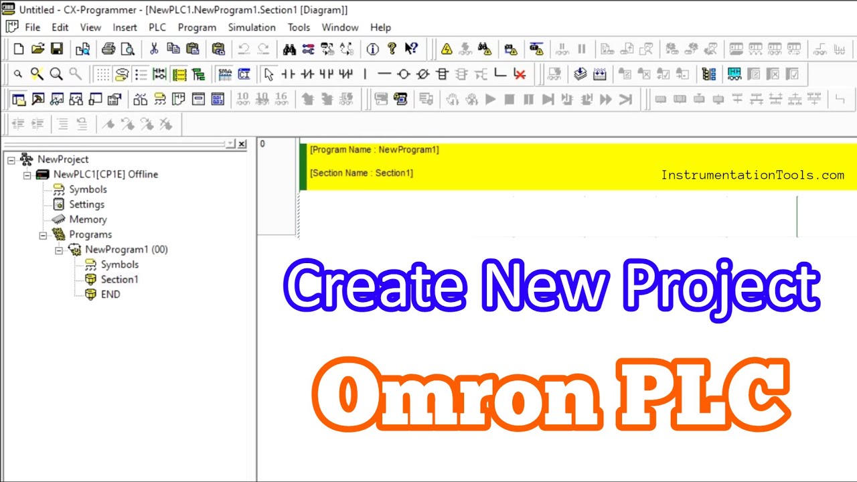This screenshot has height=482, width=857.
Task: Show Properties window icon
Action: 114,100
